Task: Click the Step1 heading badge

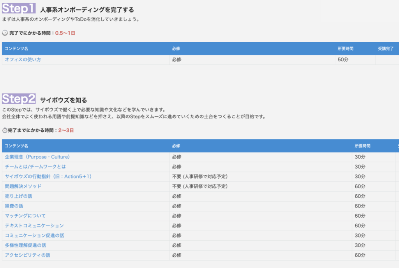Action: coord(19,9)
